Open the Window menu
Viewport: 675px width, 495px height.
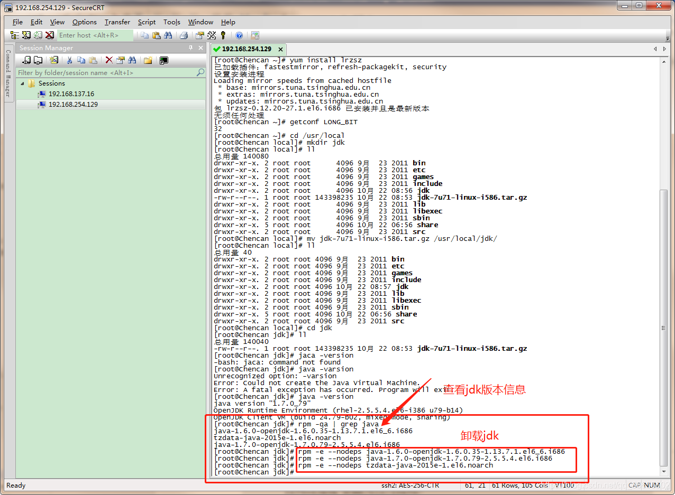pyautogui.click(x=200, y=22)
